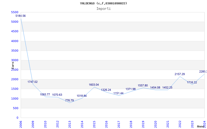Image resolution: width=207 pixels, height=129 pixels.
Task: Click the Anno axis title
Action: point(201,126)
